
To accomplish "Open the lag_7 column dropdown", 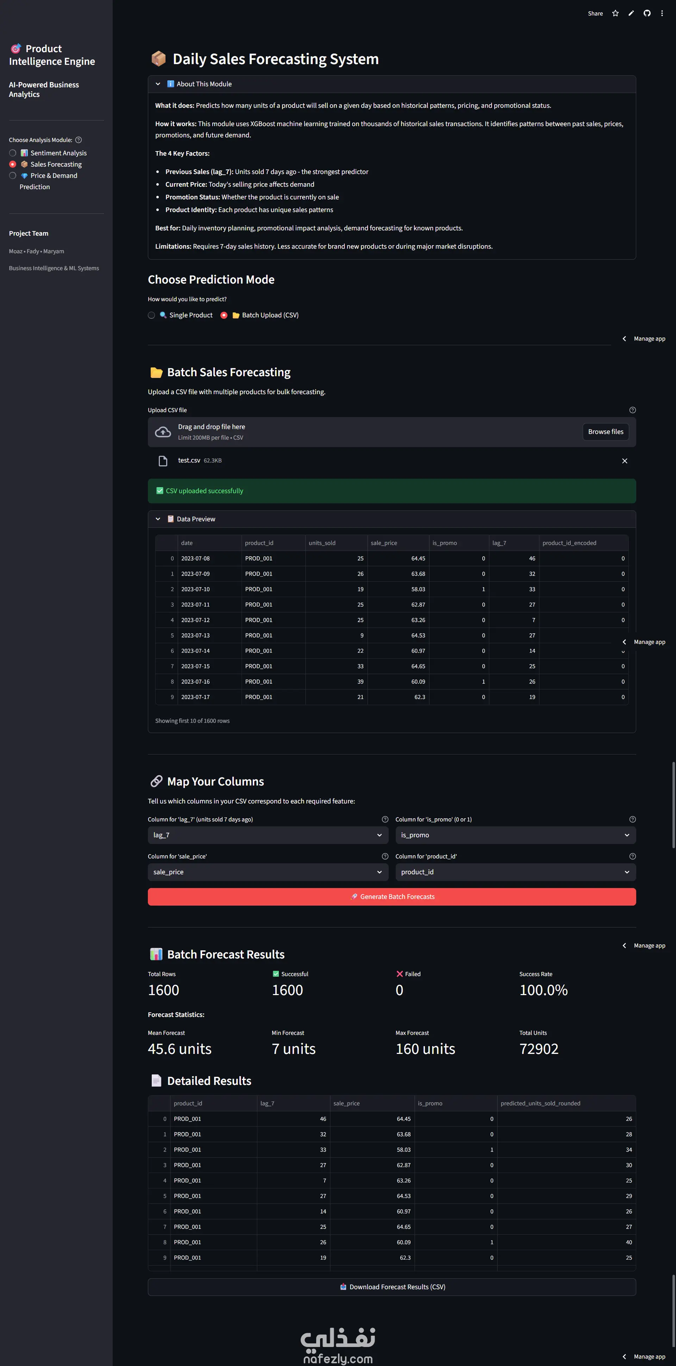I will tap(267, 835).
